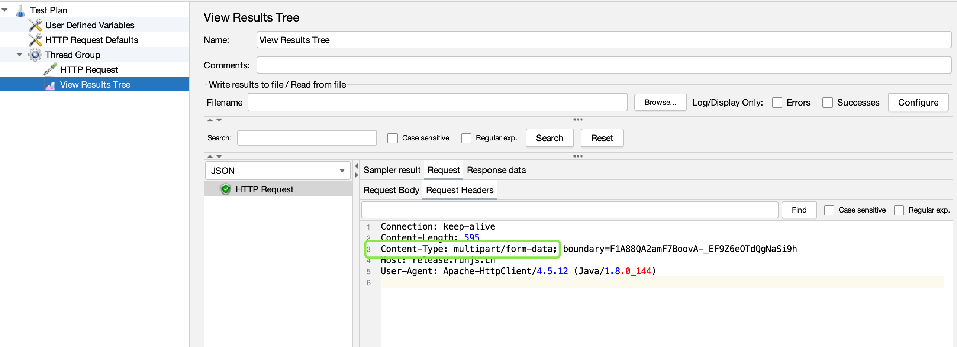Select View Results Tree in tree
The height and width of the screenshot is (347, 957).
[95, 85]
